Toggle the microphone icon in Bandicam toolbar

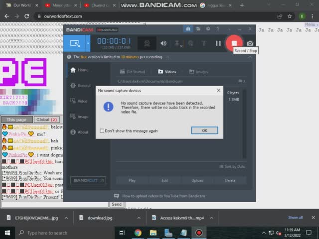(x=177, y=43)
